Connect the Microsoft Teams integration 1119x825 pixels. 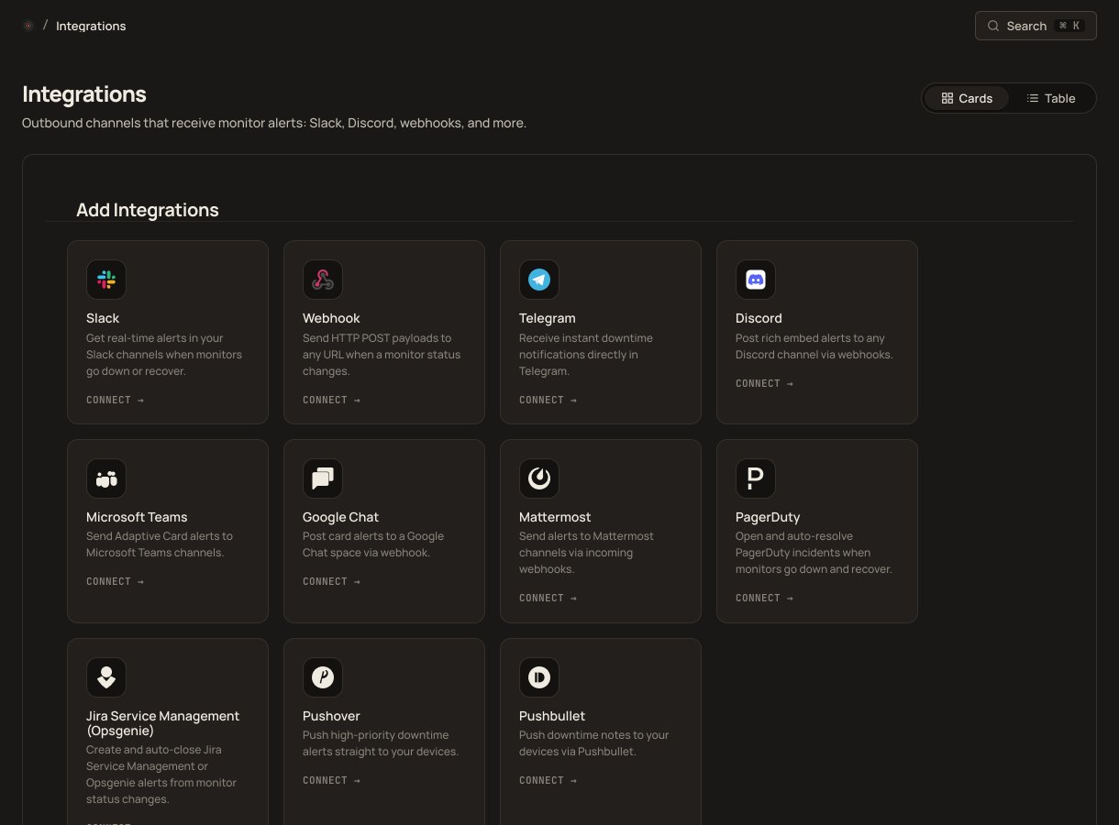pyautogui.click(x=116, y=581)
